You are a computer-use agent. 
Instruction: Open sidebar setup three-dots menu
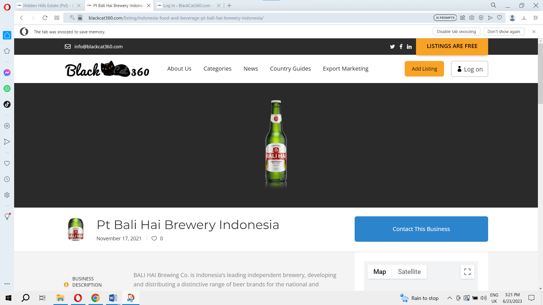pyautogui.click(x=7, y=284)
